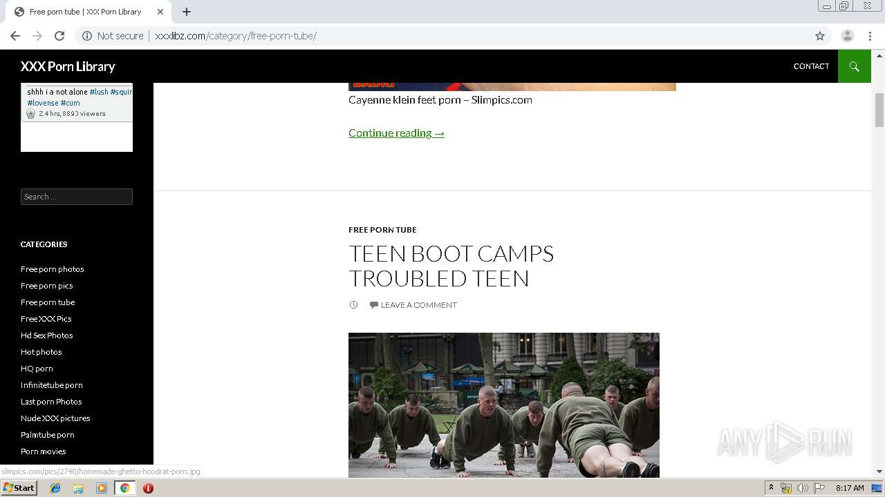
Task: Click the red round taskbar icon
Action: tap(148, 488)
